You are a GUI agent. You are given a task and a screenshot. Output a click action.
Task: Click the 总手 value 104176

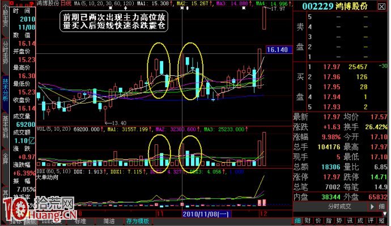329,147
